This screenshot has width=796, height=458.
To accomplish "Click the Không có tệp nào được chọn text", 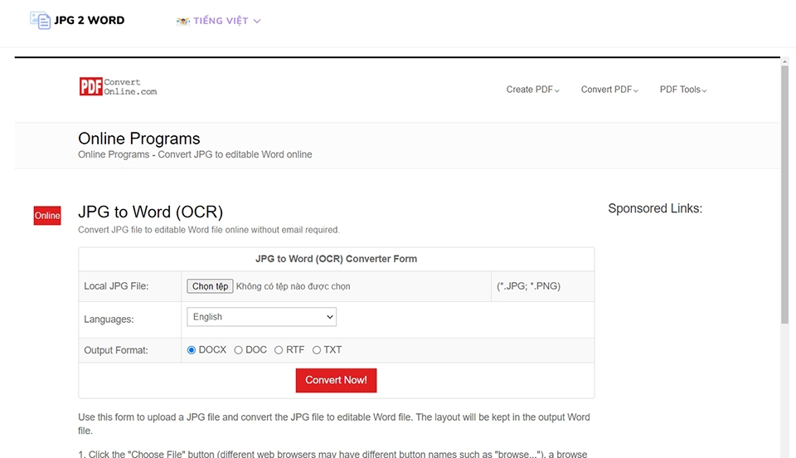I will (x=293, y=286).
